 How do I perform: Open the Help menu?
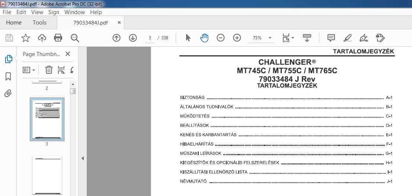[96, 12]
